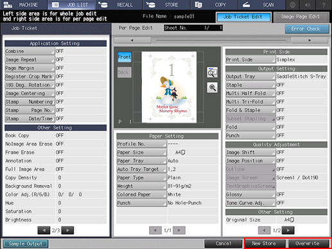Screen dimensions: 332x249
Task: Open the Paper Size setting
Action: point(141,152)
